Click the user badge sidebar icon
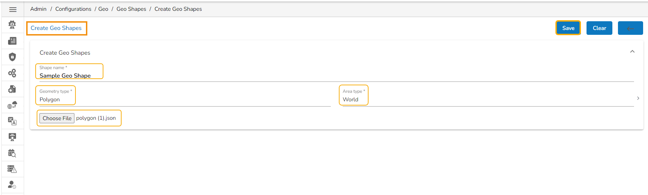 12,25
